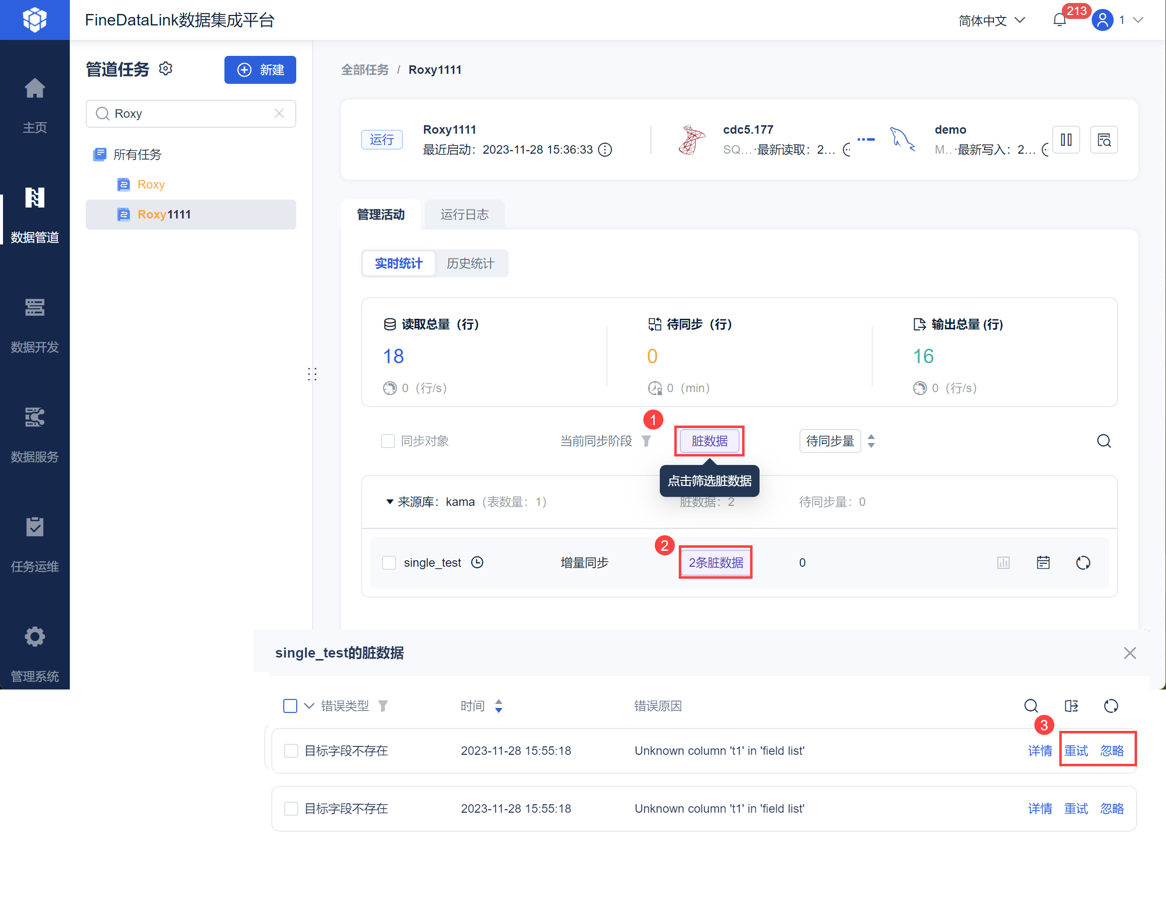Toggle the 同步对象 select-all checkbox
This screenshot has height=902, width=1166.
[388, 441]
